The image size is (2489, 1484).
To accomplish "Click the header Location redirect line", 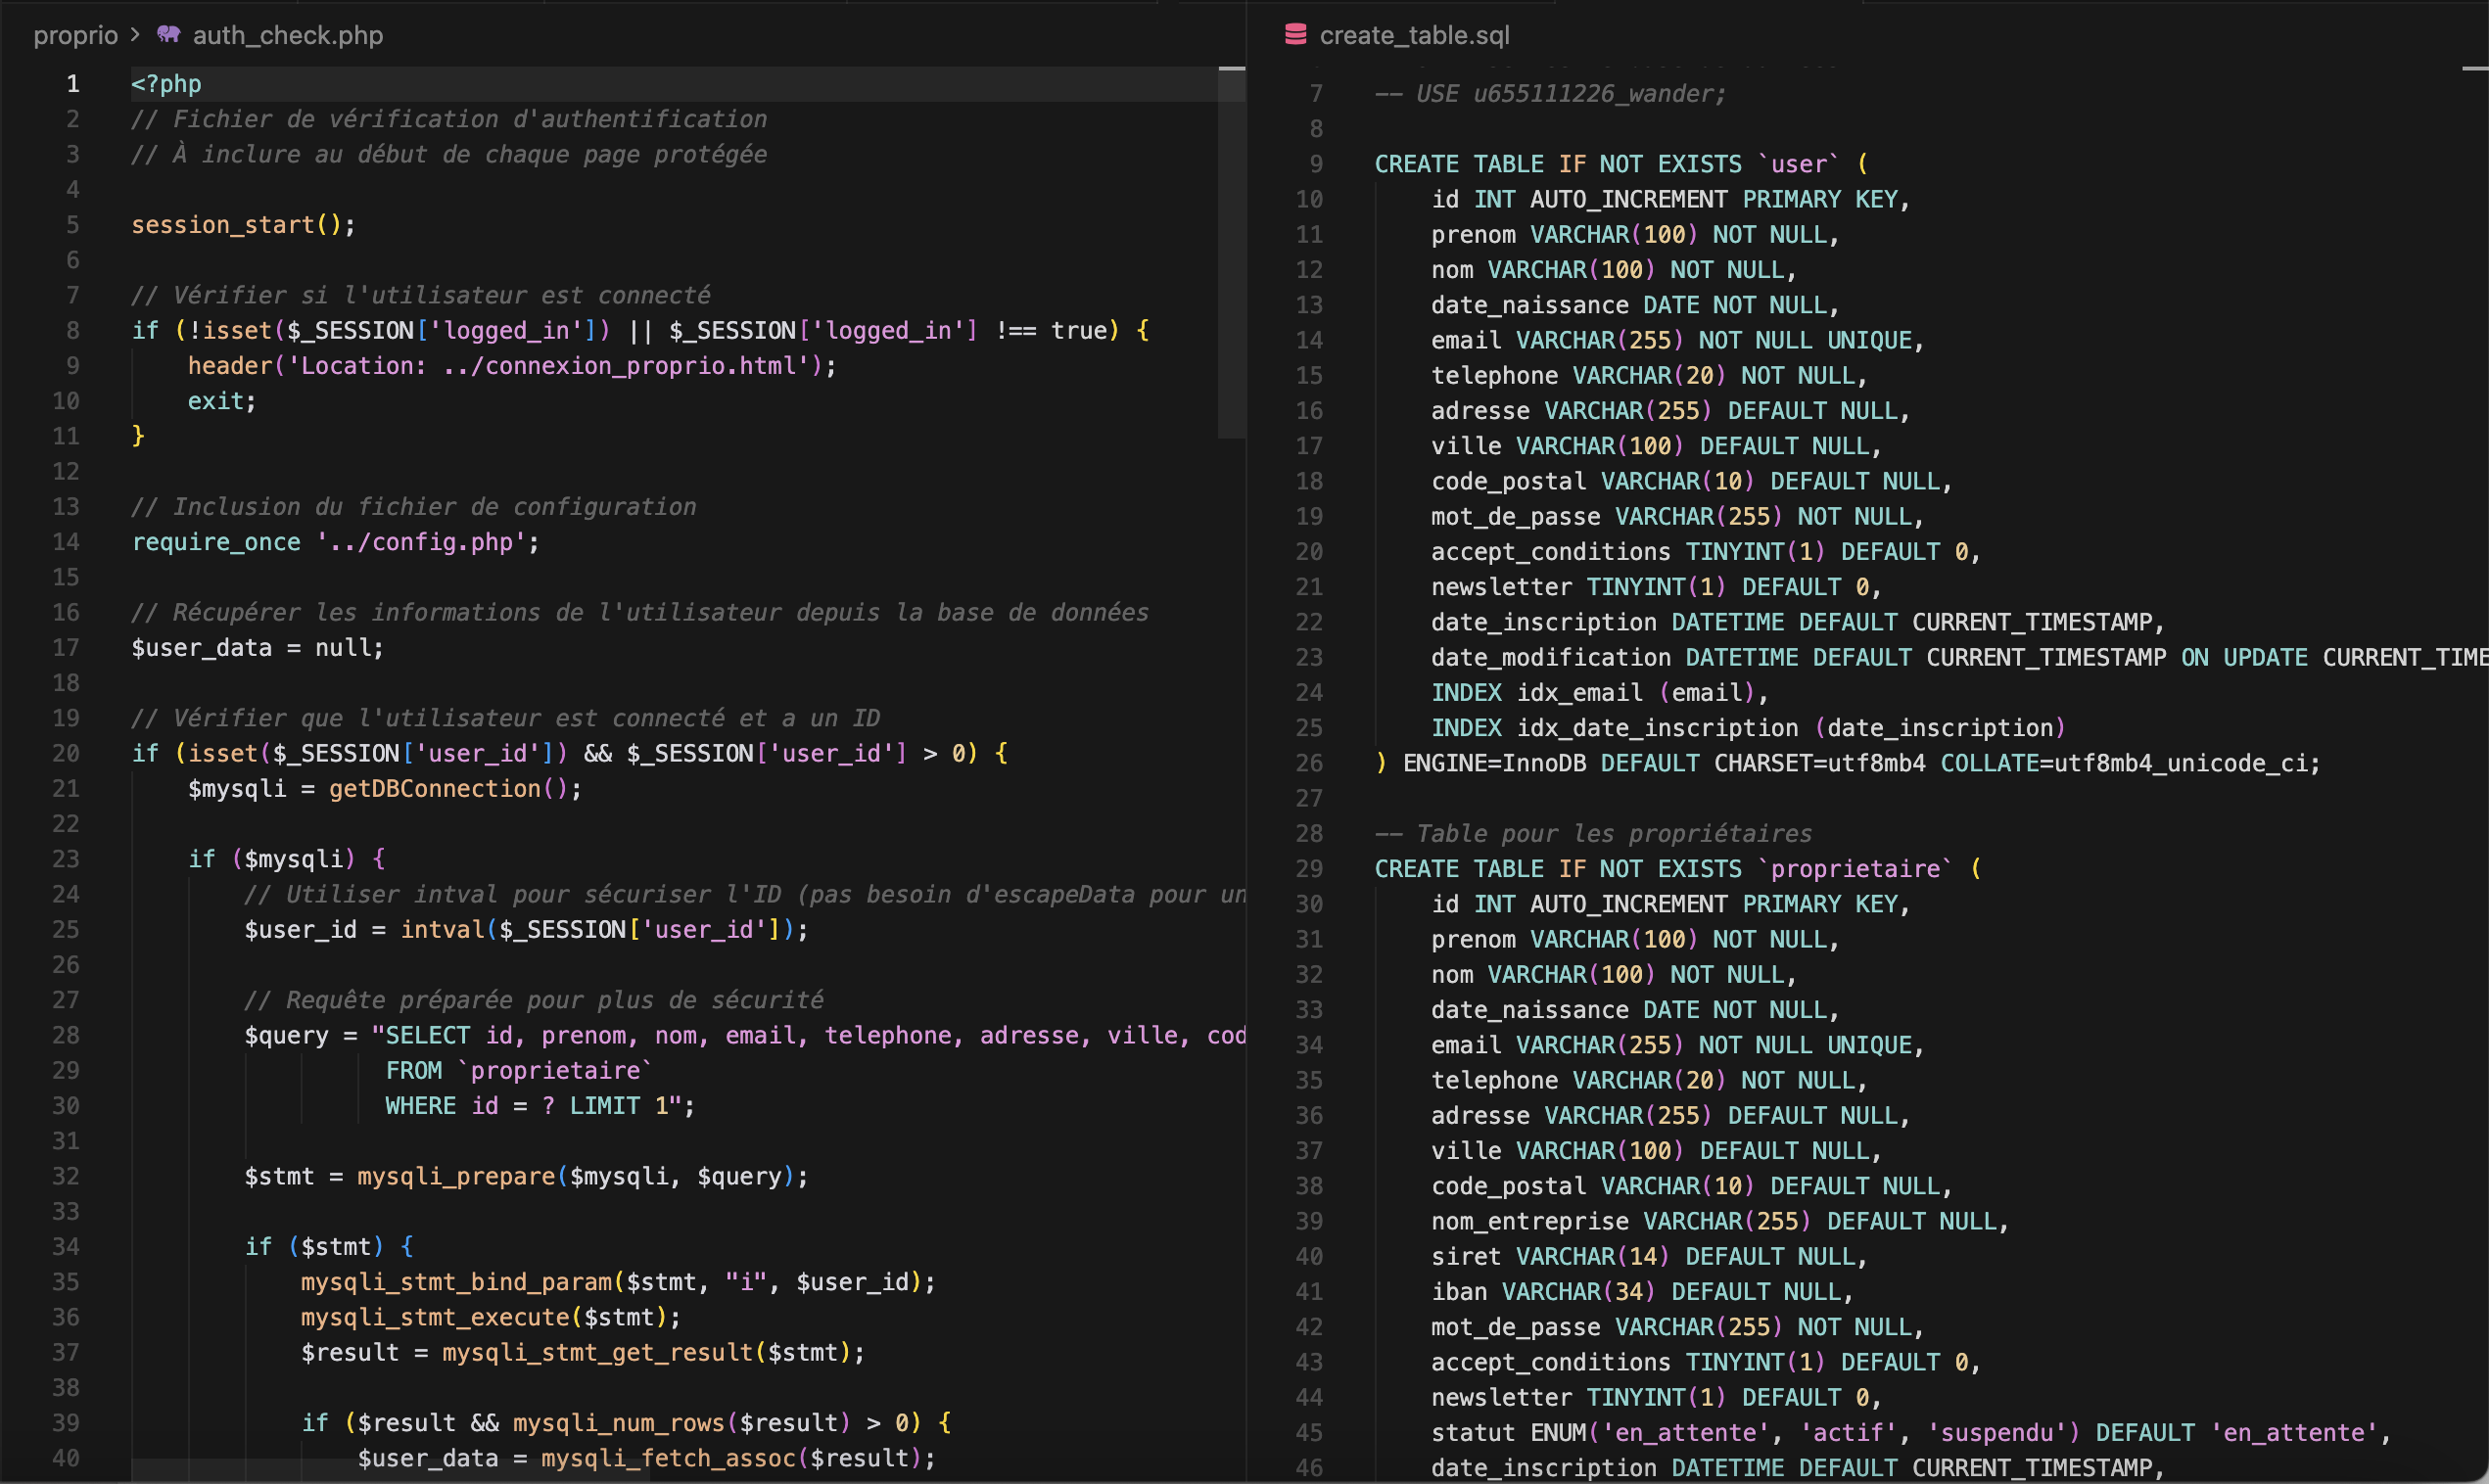I will (x=510, y=366).
